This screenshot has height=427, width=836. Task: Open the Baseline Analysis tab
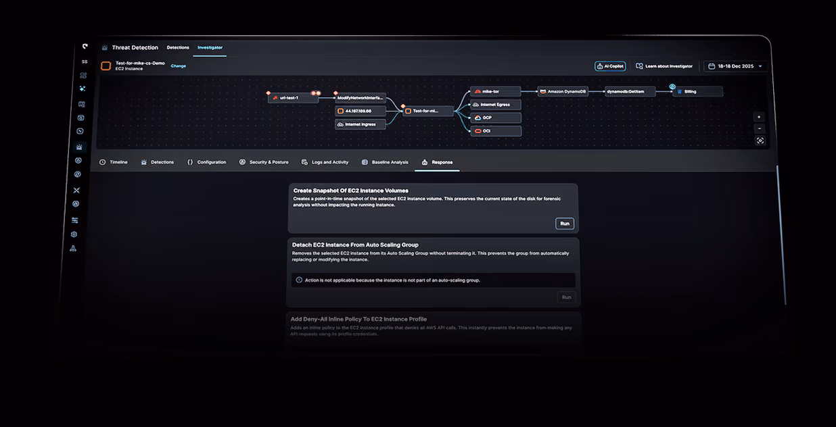385,162
